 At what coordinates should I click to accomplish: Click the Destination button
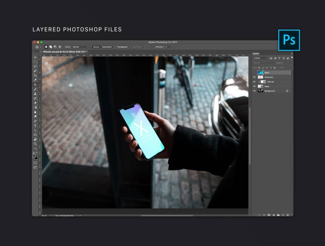tap(107, 47)
